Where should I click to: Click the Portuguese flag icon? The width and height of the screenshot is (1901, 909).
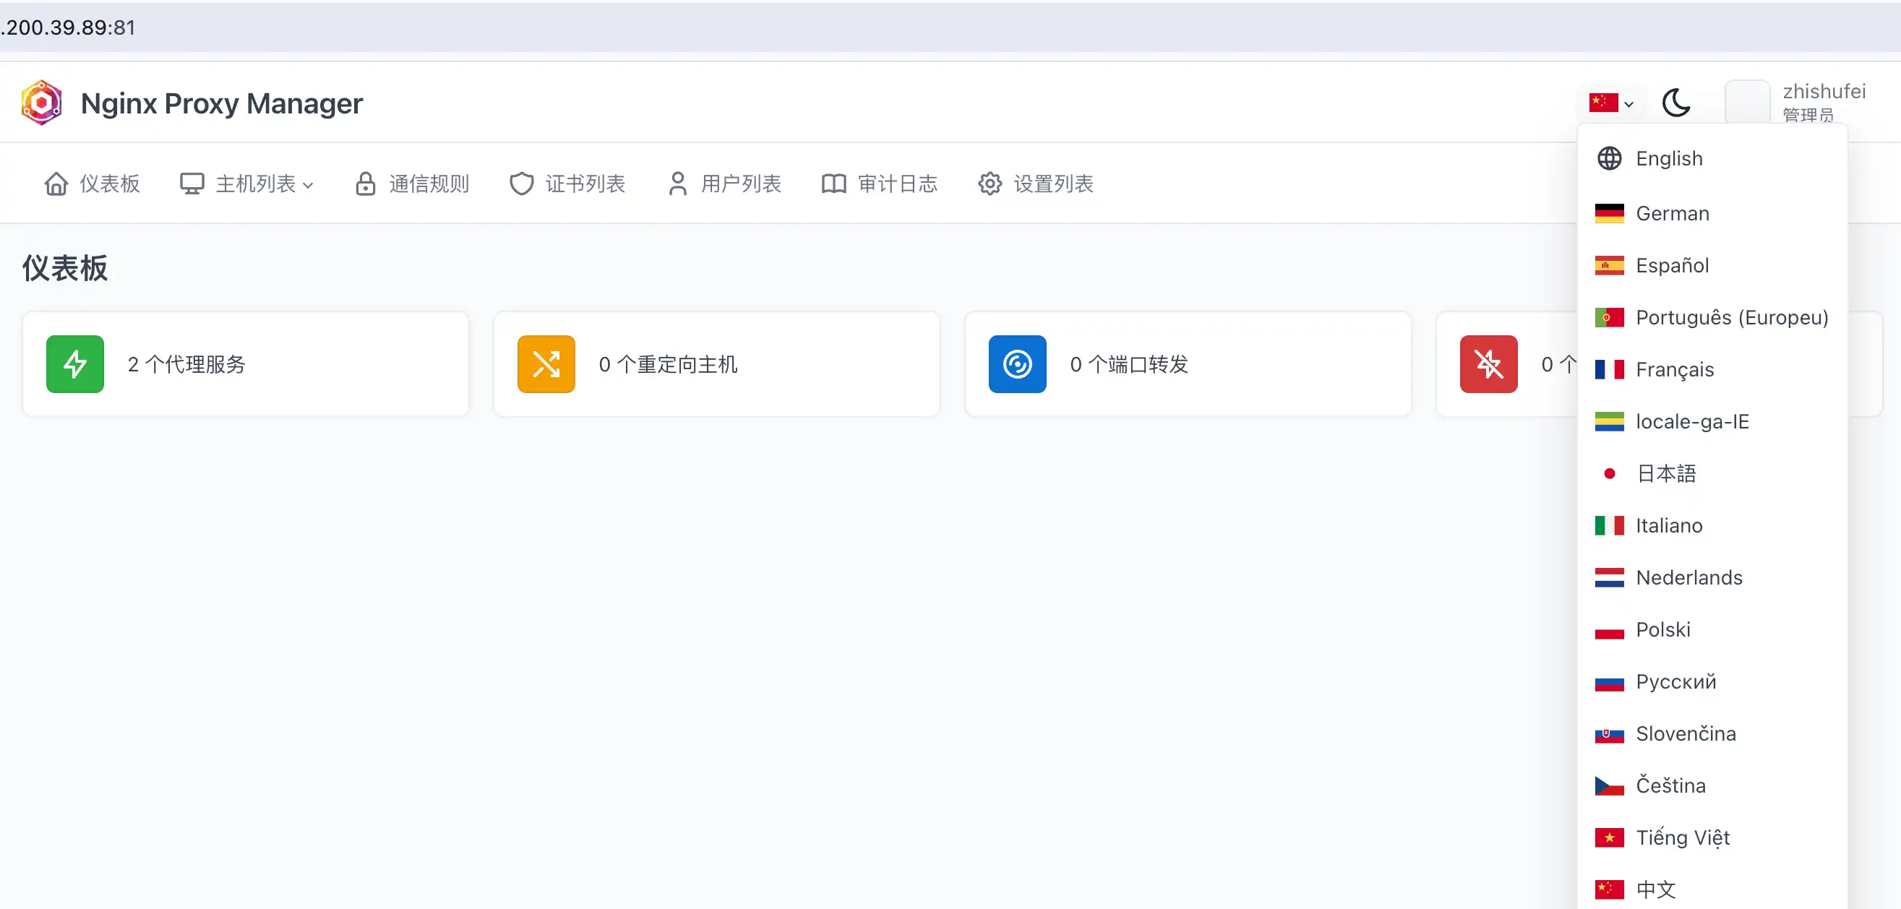1610,317
